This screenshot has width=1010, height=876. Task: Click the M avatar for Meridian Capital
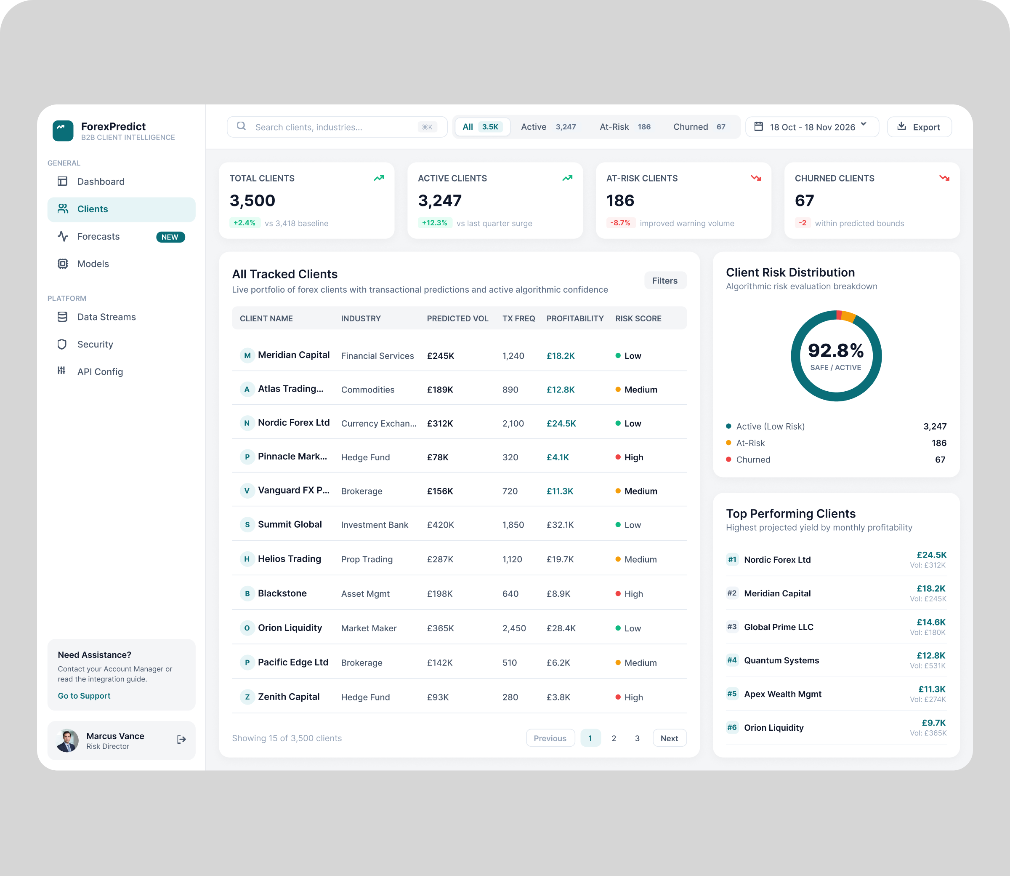pos(247,355)
